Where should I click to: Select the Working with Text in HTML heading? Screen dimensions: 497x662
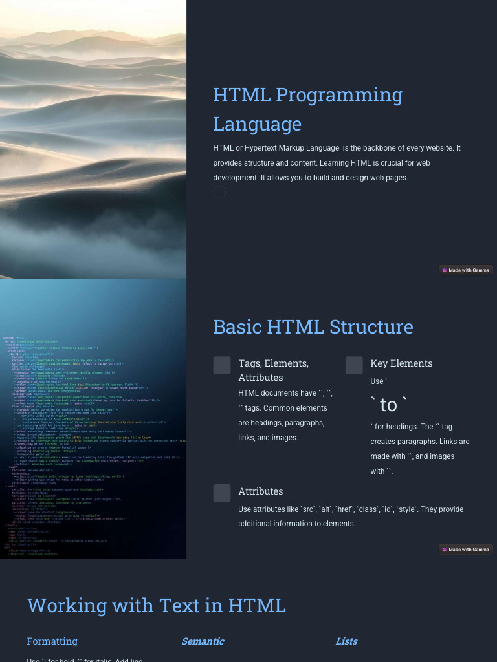[156, 605]
